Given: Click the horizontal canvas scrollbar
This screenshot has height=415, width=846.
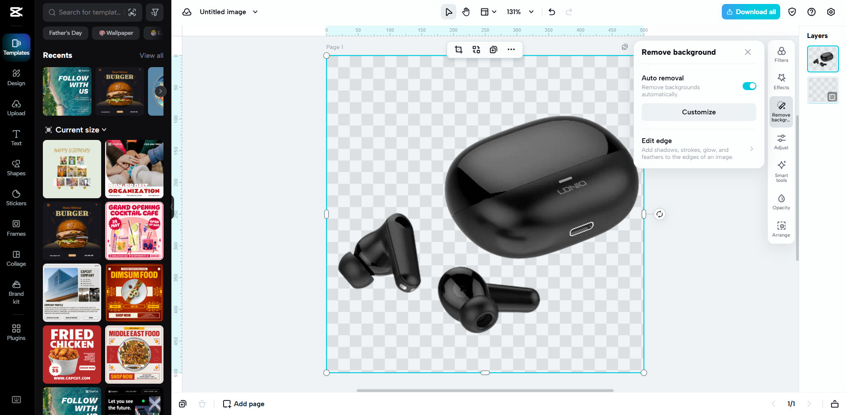Looking at the screenshot, I should [485, 390].
